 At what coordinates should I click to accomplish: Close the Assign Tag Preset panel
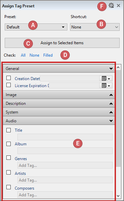118,5
